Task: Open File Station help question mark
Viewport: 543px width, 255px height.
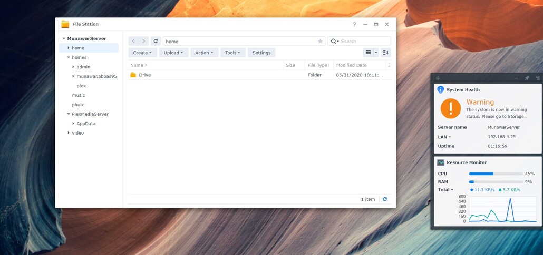Action: point(354,24)
